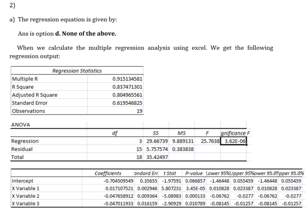Click the X Variable 1 row label

[x=26, y=188]
